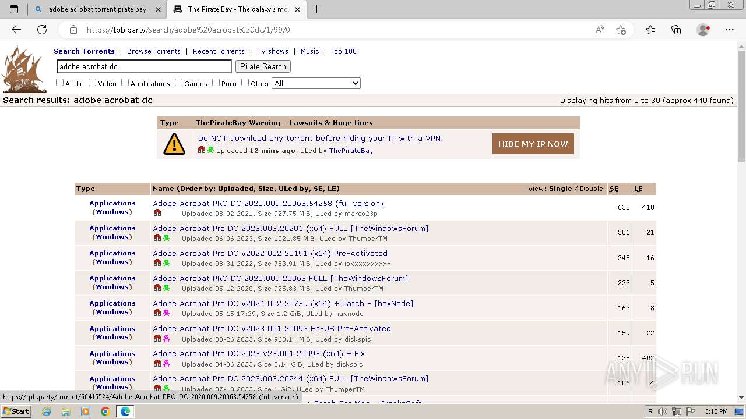Open Adobe Acrobat PRO DC 2020.009.20063.54258 torrent
The width and height of the screenshot is (746, 419).
pyautogui.click(x=268, y=203)
